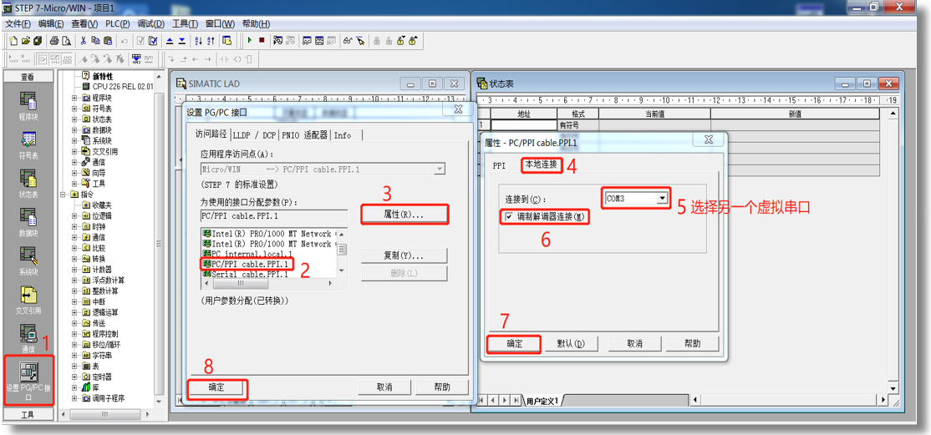Image resolution: width=931 pixels, height=435 pixels.
Task: Switch to the 本地连接 tab
Action: pos(541,165)
